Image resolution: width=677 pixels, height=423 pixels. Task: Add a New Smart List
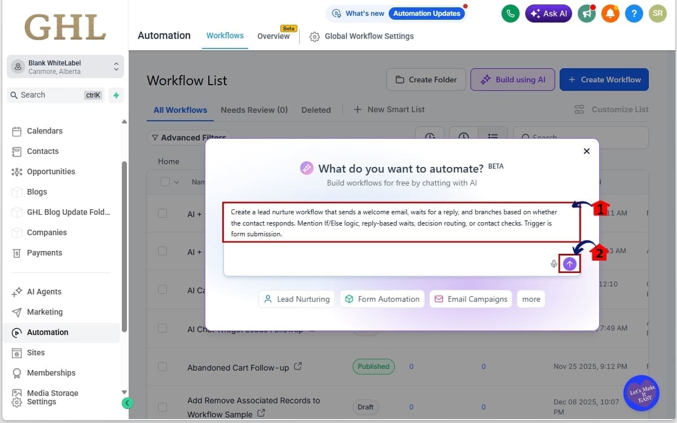click(389, 109)
